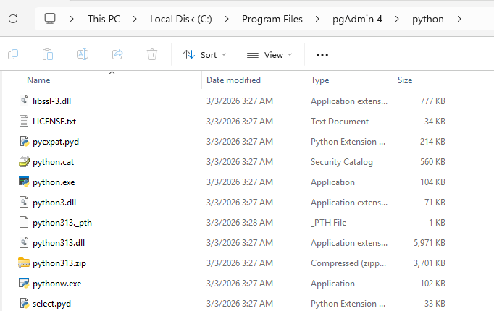Open the Sort dropdown
Image resolution: width=494 pixels, height=311 pixels.
click(x=205, y=55)
